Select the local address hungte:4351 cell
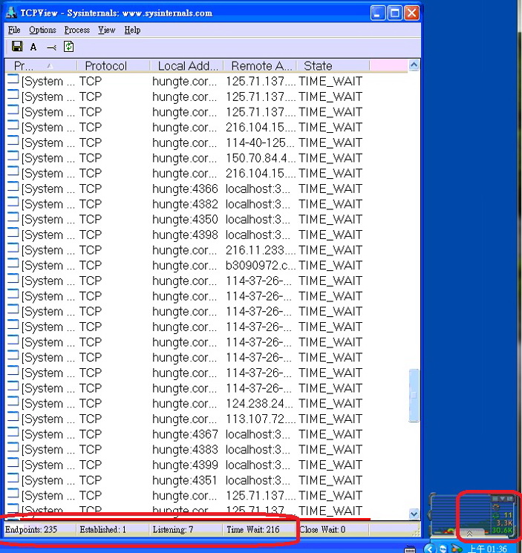Screen dimensions: 522x553 click(184, 480)
